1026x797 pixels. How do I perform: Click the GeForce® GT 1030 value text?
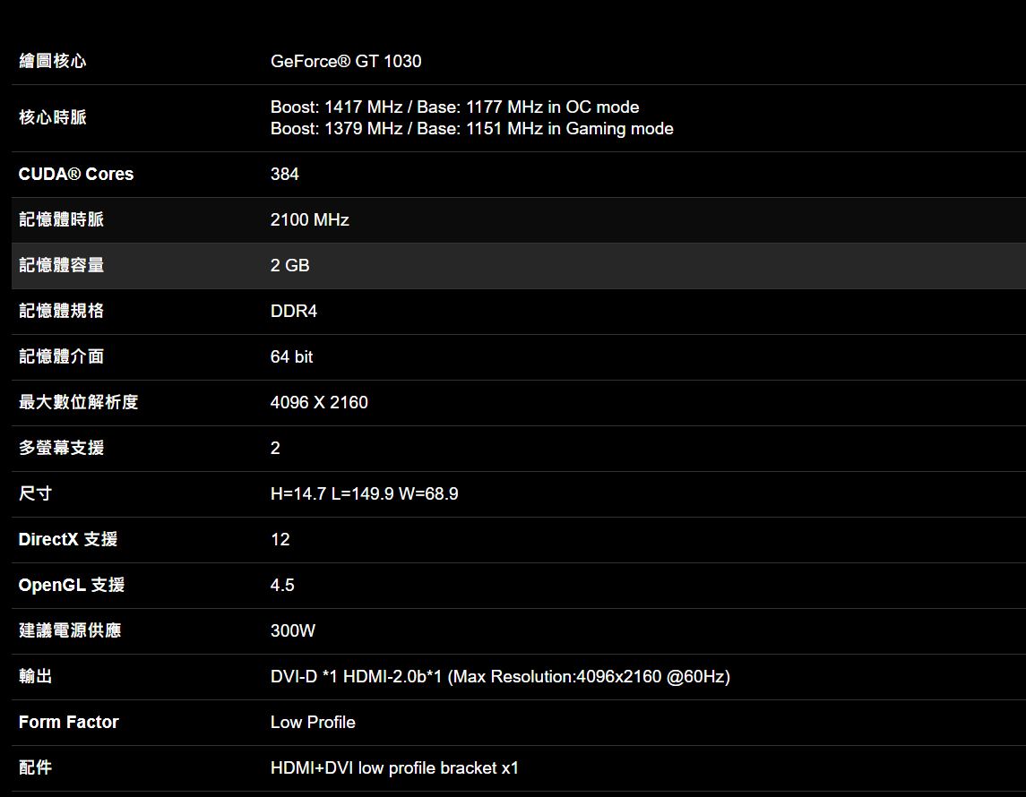[346, 61]
